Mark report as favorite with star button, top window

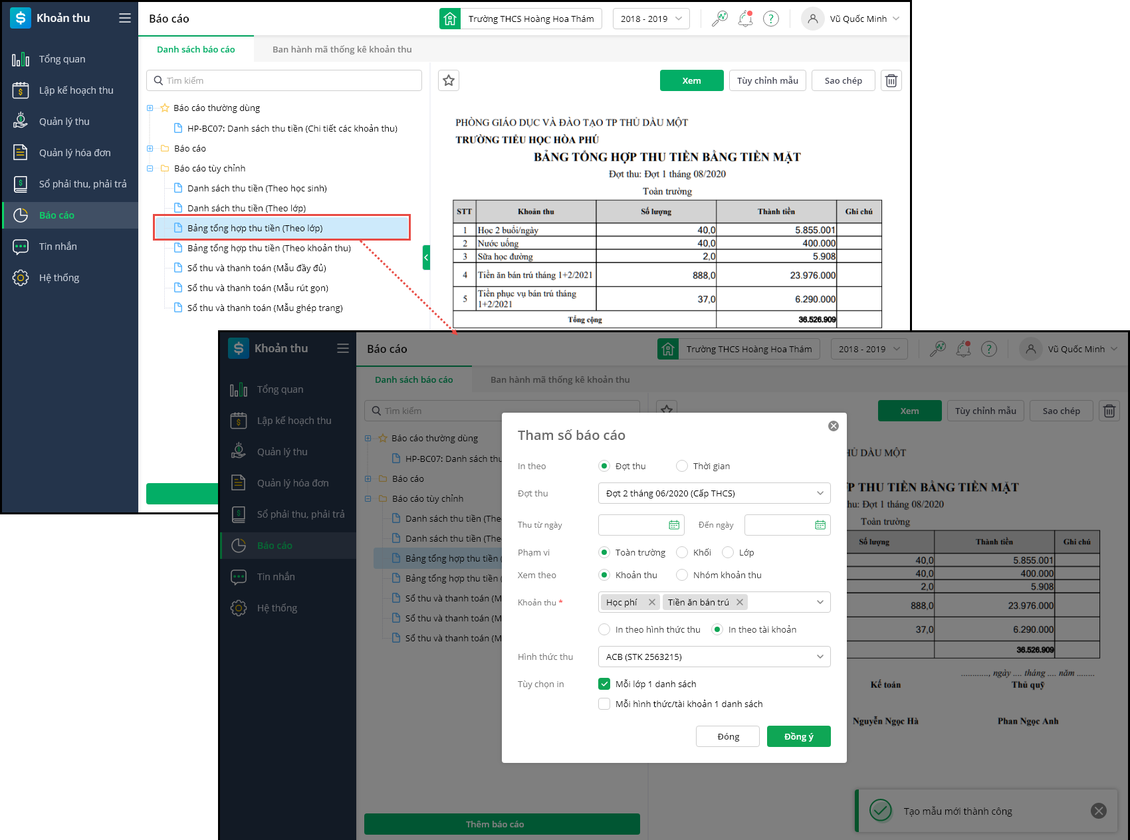click(449, 80)
